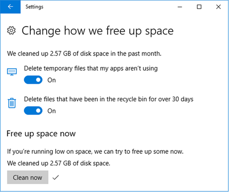Click the monitor icon for temporary files

(x=12, y=72)
